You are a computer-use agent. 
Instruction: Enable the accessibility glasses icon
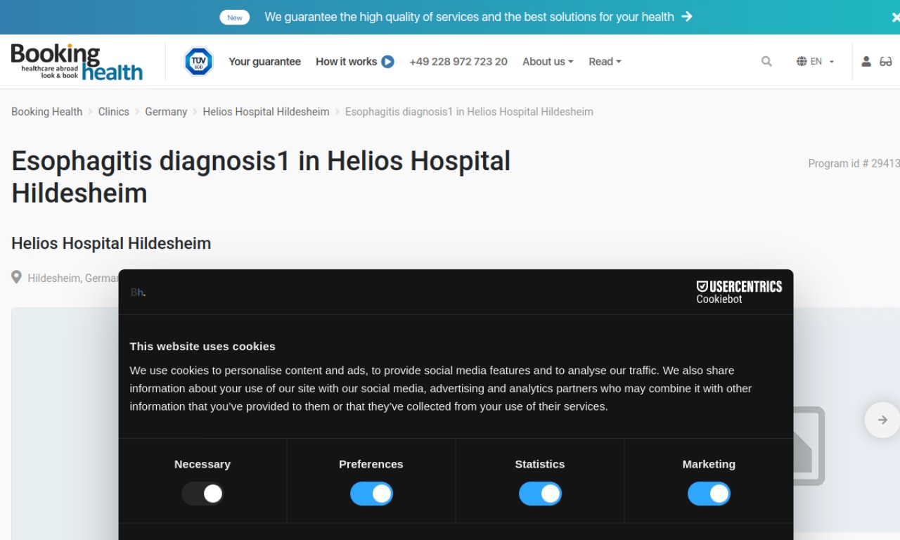[x=886, y=62]
